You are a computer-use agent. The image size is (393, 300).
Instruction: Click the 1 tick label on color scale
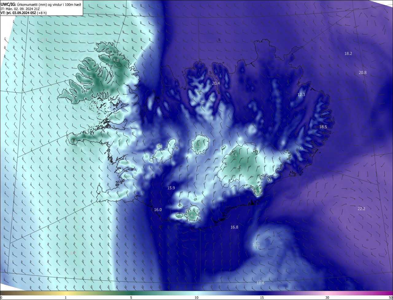(x=66, y=298)
